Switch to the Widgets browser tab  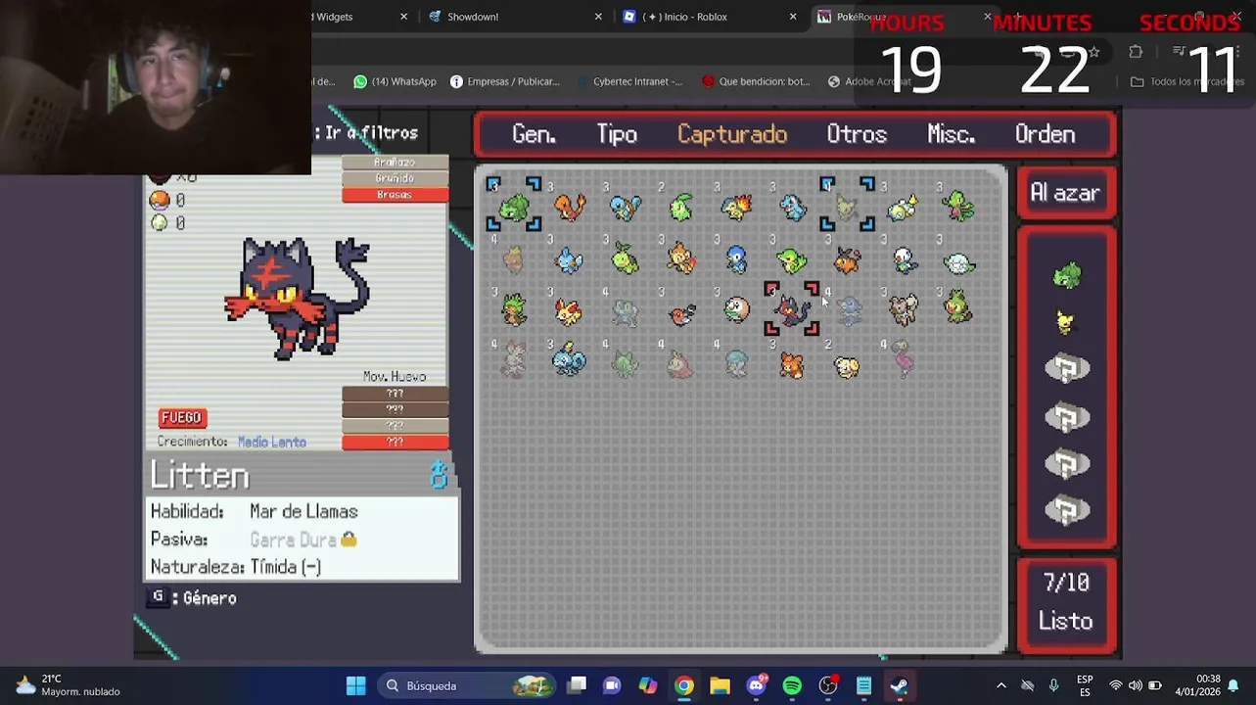pos(334,17)
